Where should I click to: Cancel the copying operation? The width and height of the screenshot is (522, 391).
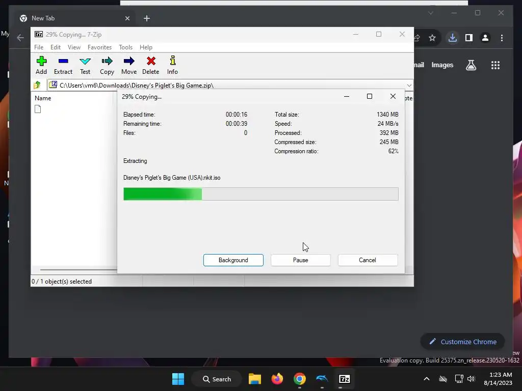click(368, 260)
